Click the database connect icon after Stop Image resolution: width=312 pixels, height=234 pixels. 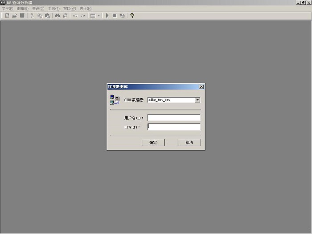(x=122, y=16)
